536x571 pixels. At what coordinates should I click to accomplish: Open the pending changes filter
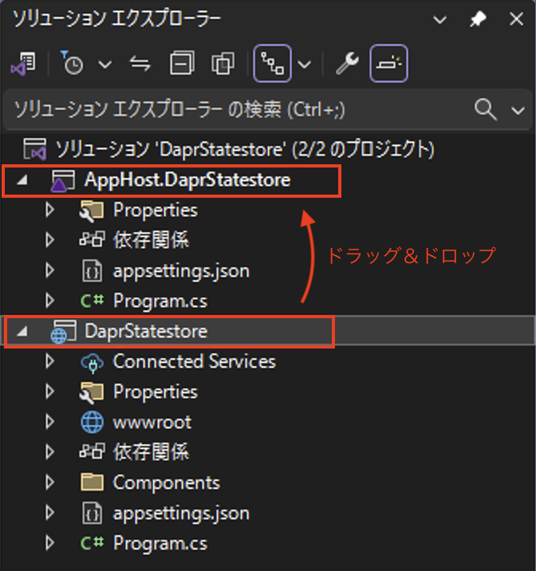click(72, 63)
